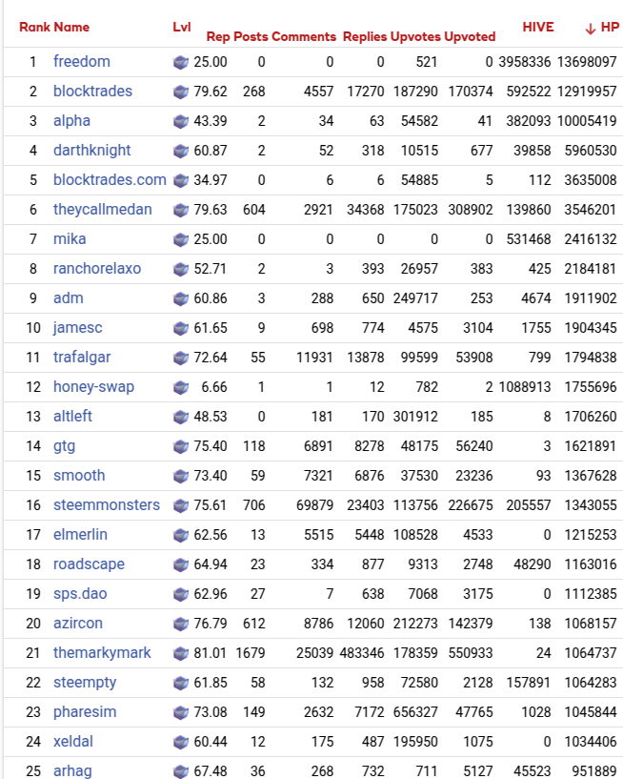Click the level cube icon in gtg's row
This screenshot has width=623, height=779.
pos(181,446)
